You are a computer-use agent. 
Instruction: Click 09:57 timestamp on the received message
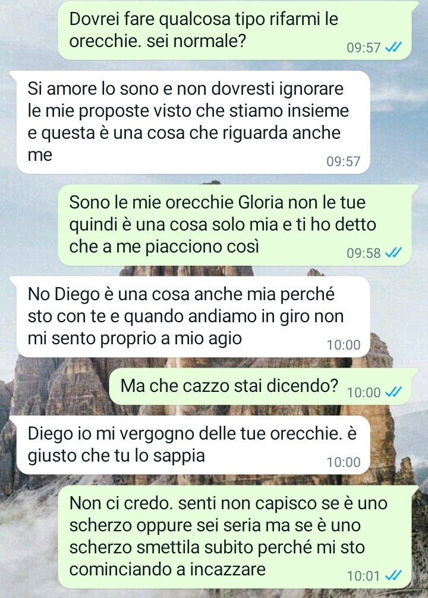343,161
